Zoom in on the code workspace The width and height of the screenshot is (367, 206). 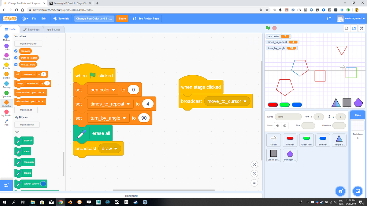[254, 164]
